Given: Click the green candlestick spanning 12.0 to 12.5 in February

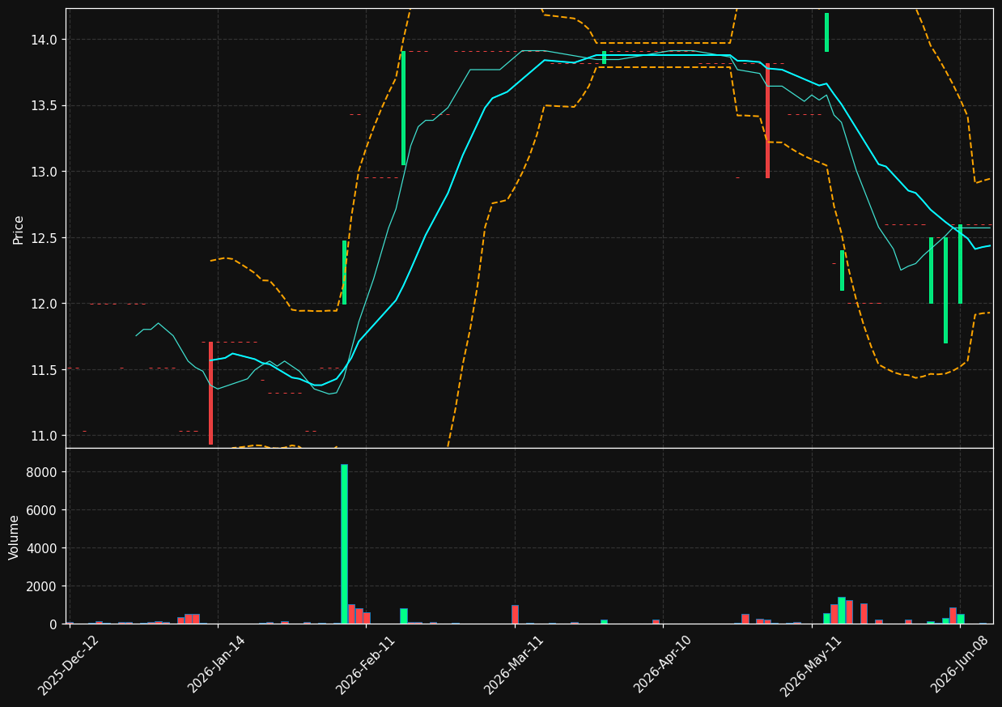Looking at the screenshot, I should pyautogui.click(x=344, y=272).
